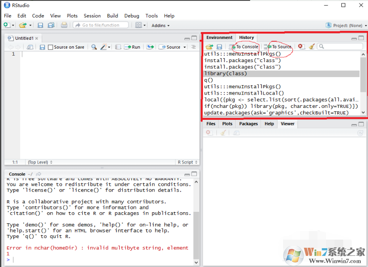Switch to the Environment tab

click(x=219, y=38)
